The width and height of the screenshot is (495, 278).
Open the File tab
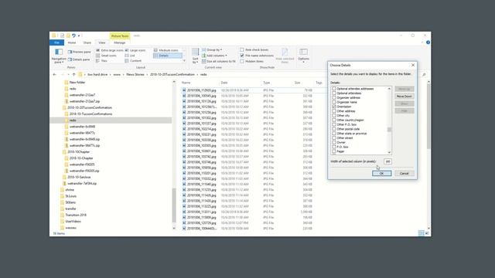[x=56, y=42]
